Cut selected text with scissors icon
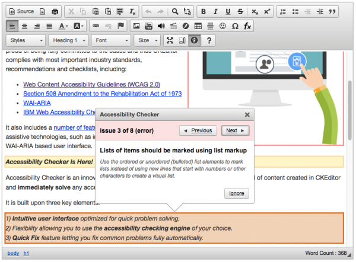This screenshot has height=262, width=356. (71, 11)
